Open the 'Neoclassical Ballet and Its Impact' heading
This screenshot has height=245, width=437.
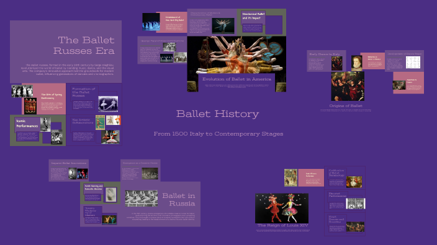click(x=253, y=16)
